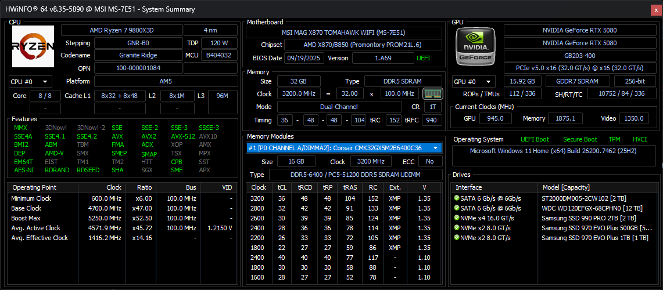Click the ROPs / TMUs value 112 / 336
The width and height of the screenshot is (663, 290).
(522, 94)
